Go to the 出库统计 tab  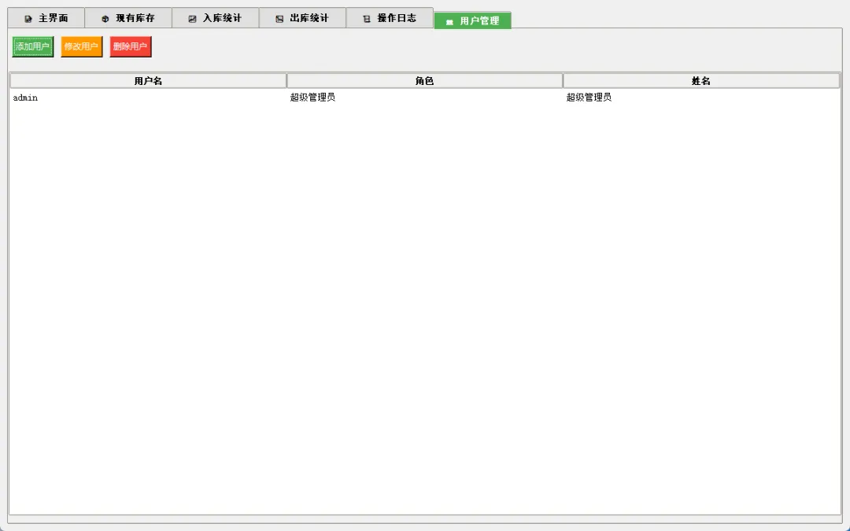tap(302, 18)
